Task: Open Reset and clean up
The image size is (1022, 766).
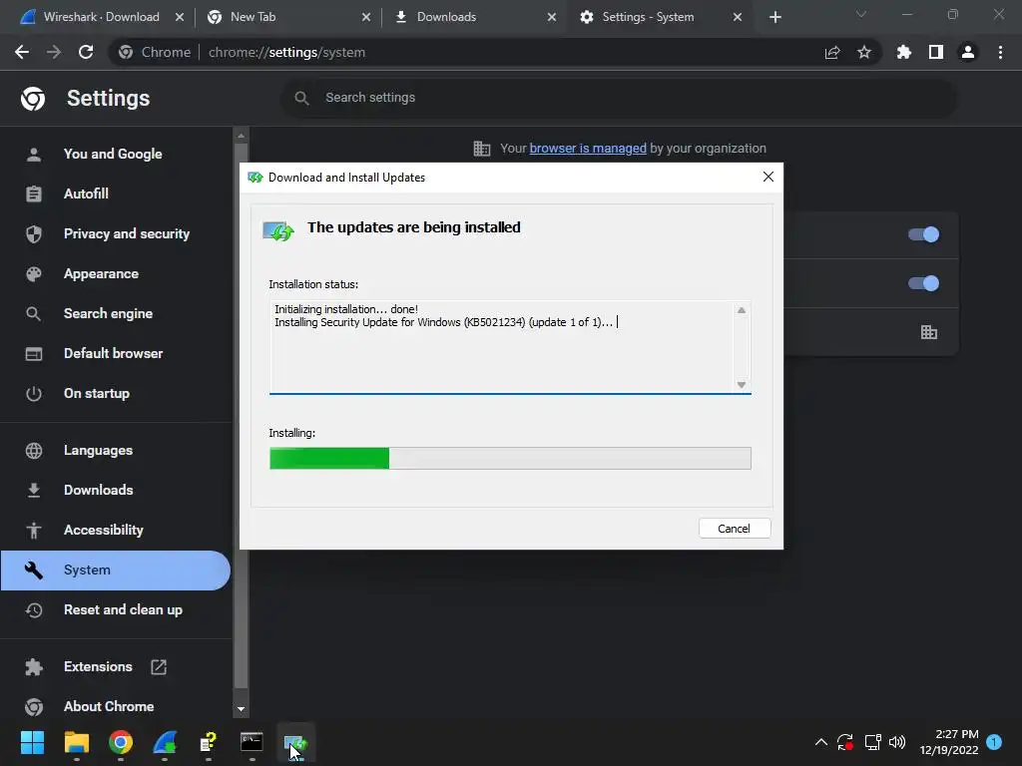Action: tap(123, 609)
